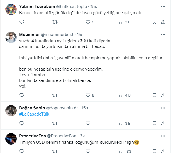Open more options on ProactiveFon's tweet

(163, 136)
